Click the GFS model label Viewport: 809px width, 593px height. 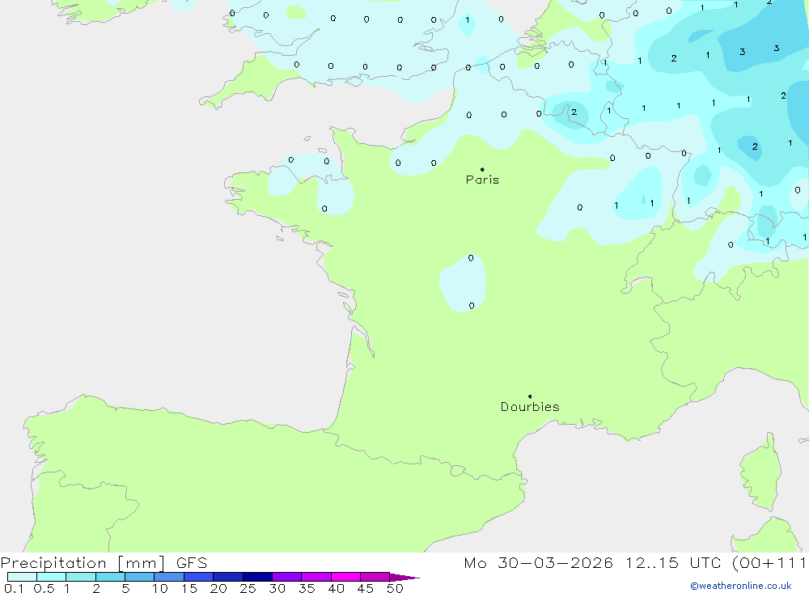point(192,563)
